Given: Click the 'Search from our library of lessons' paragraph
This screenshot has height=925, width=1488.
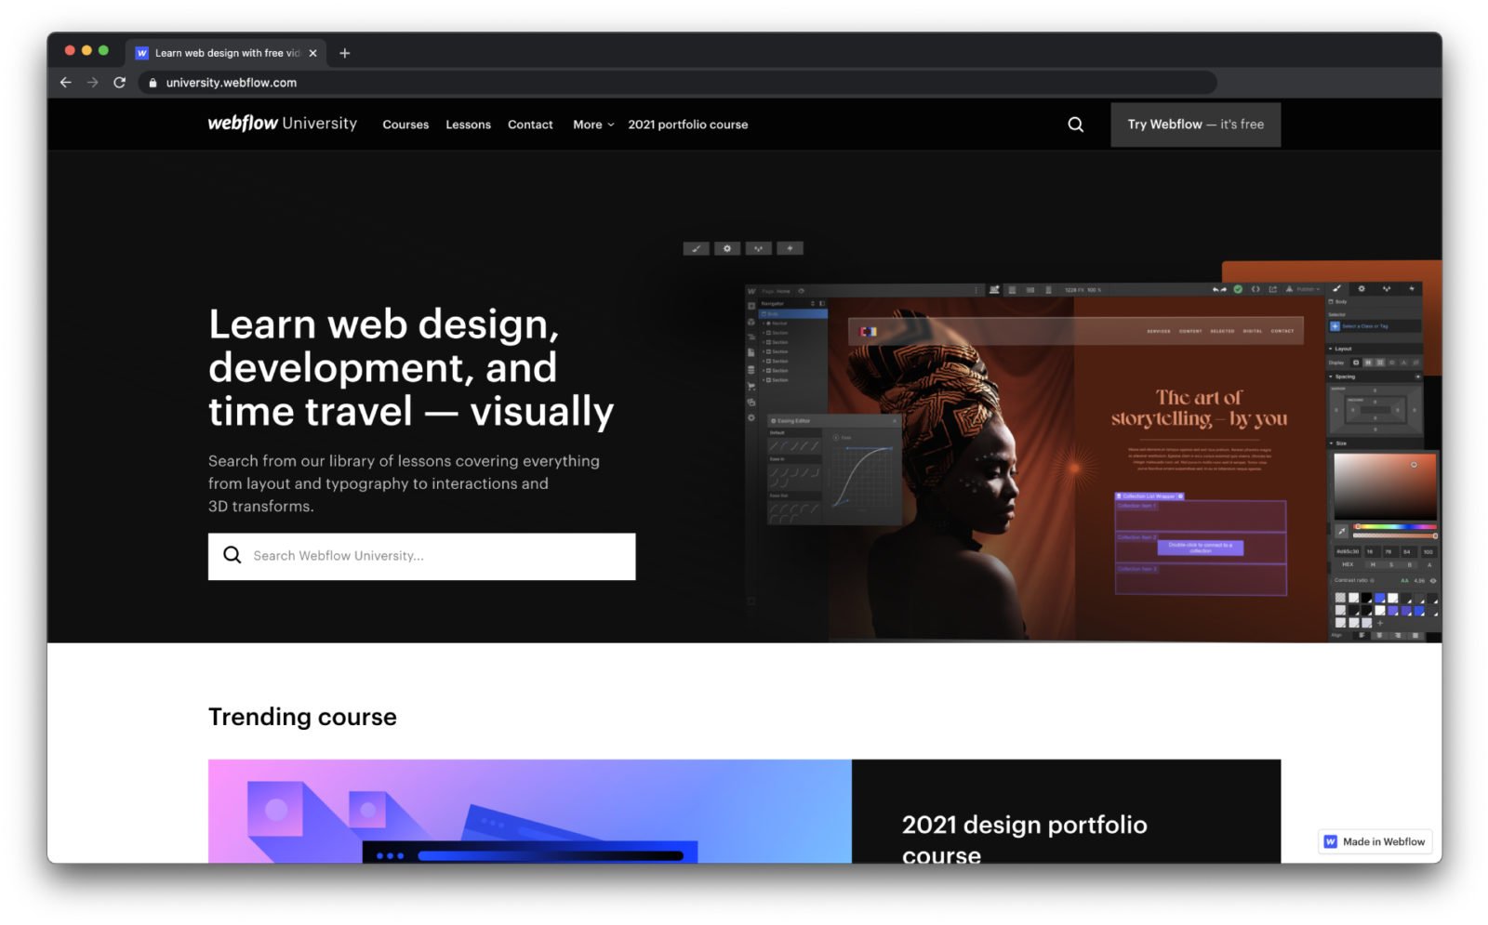Looking at the screenshot, I should (404, 483).
